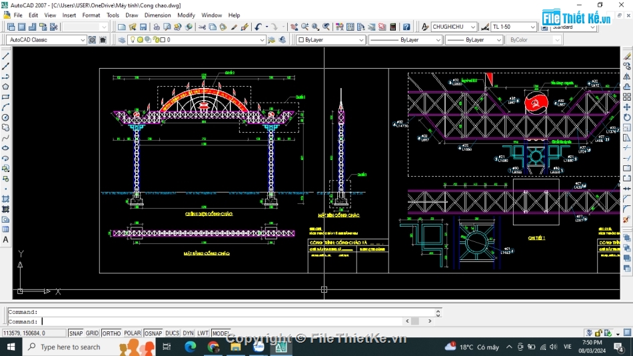633x356 pixels.
Task: Open the Standard table style dropdown
Action: tap(592, 27)
